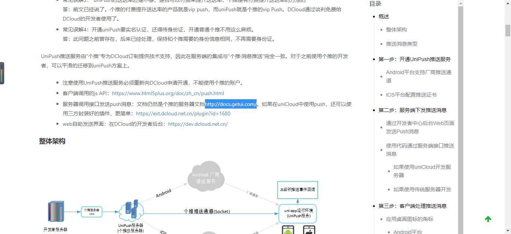511x234 pixels.
Task: Click the outer scrollbar's down arrow
Action: (508, 231)
